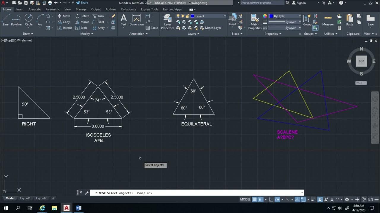Toggle lineweight display in status bar
The height and width of the screenshot is (213, 380).
click(314, 199)
